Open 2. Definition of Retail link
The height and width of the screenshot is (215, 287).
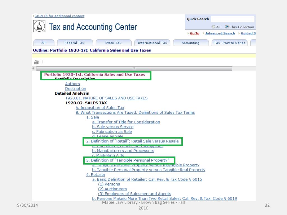coord(132,141)
